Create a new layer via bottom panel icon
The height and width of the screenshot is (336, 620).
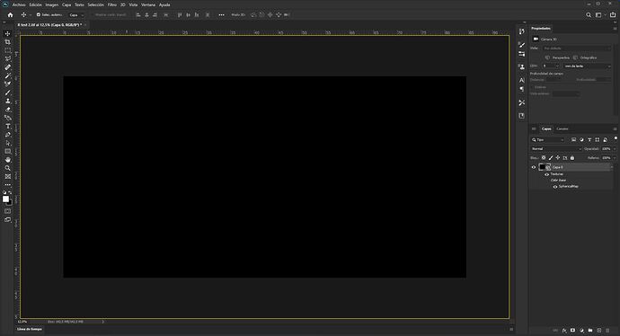coord(598,330)
